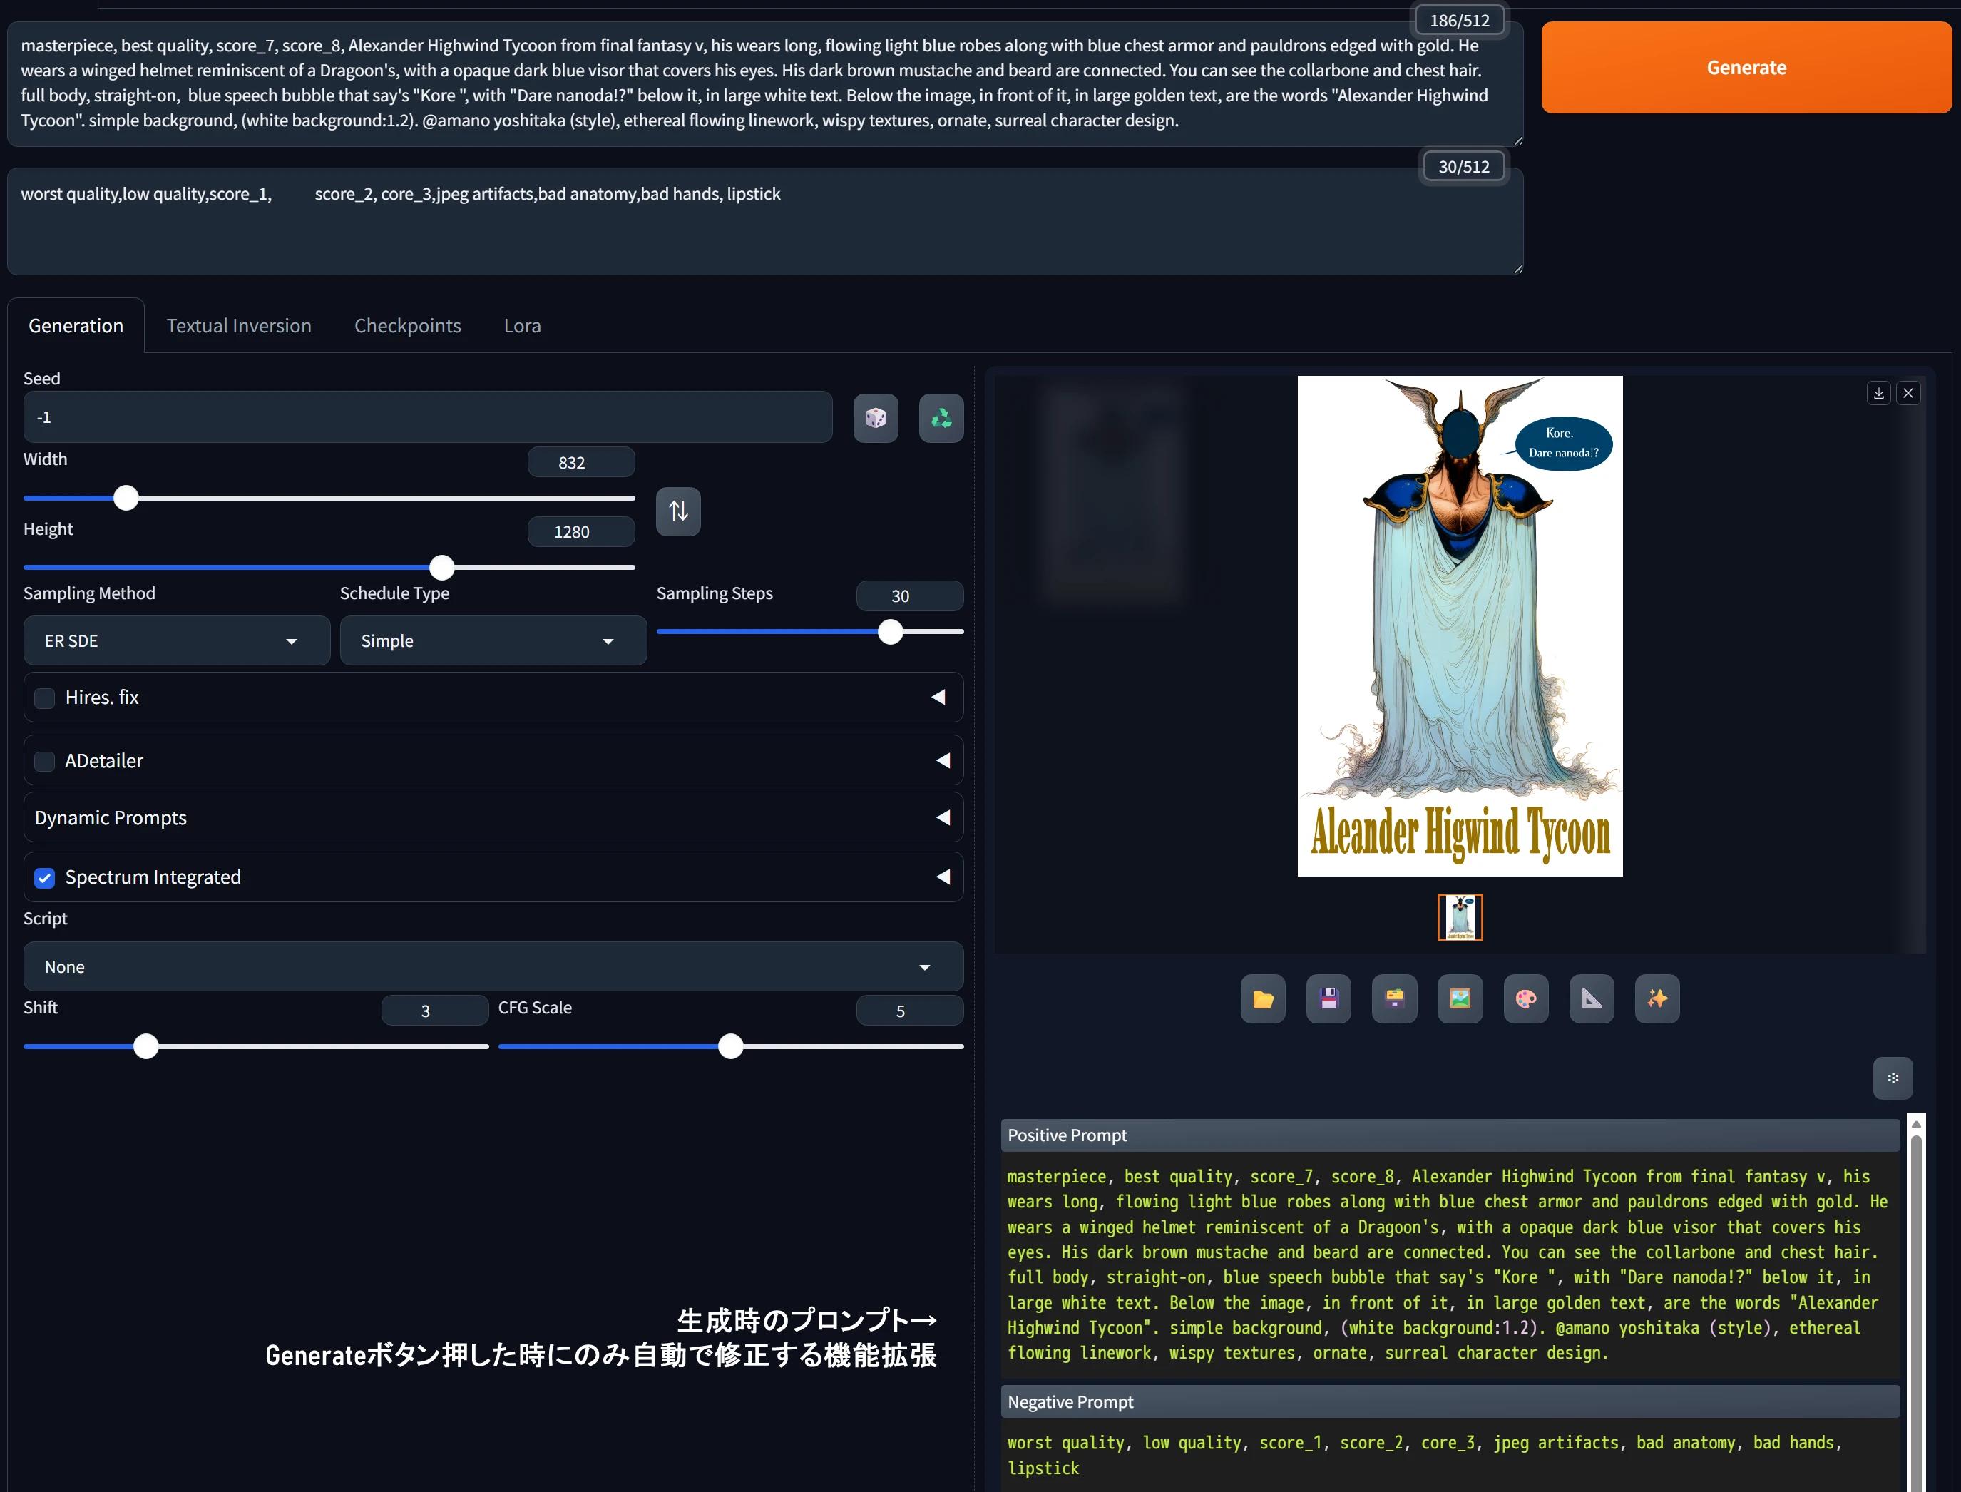Select the generated image thumbnail below preview

(x=1460, y=917)
